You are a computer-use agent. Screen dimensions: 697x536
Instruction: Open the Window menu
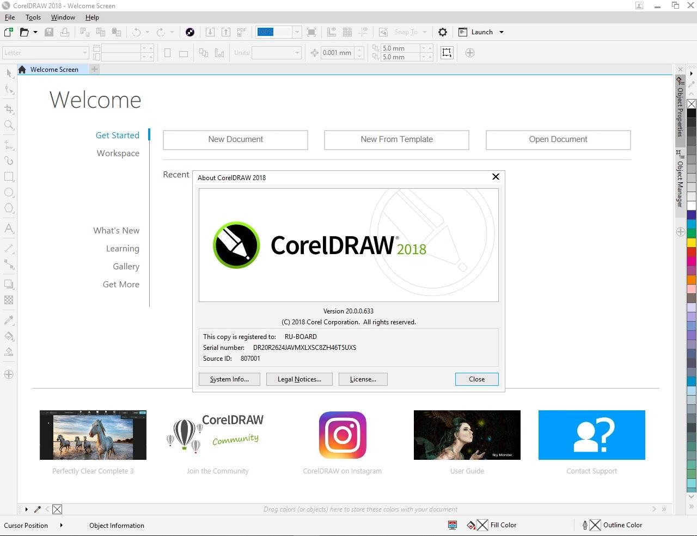(63, 17)
